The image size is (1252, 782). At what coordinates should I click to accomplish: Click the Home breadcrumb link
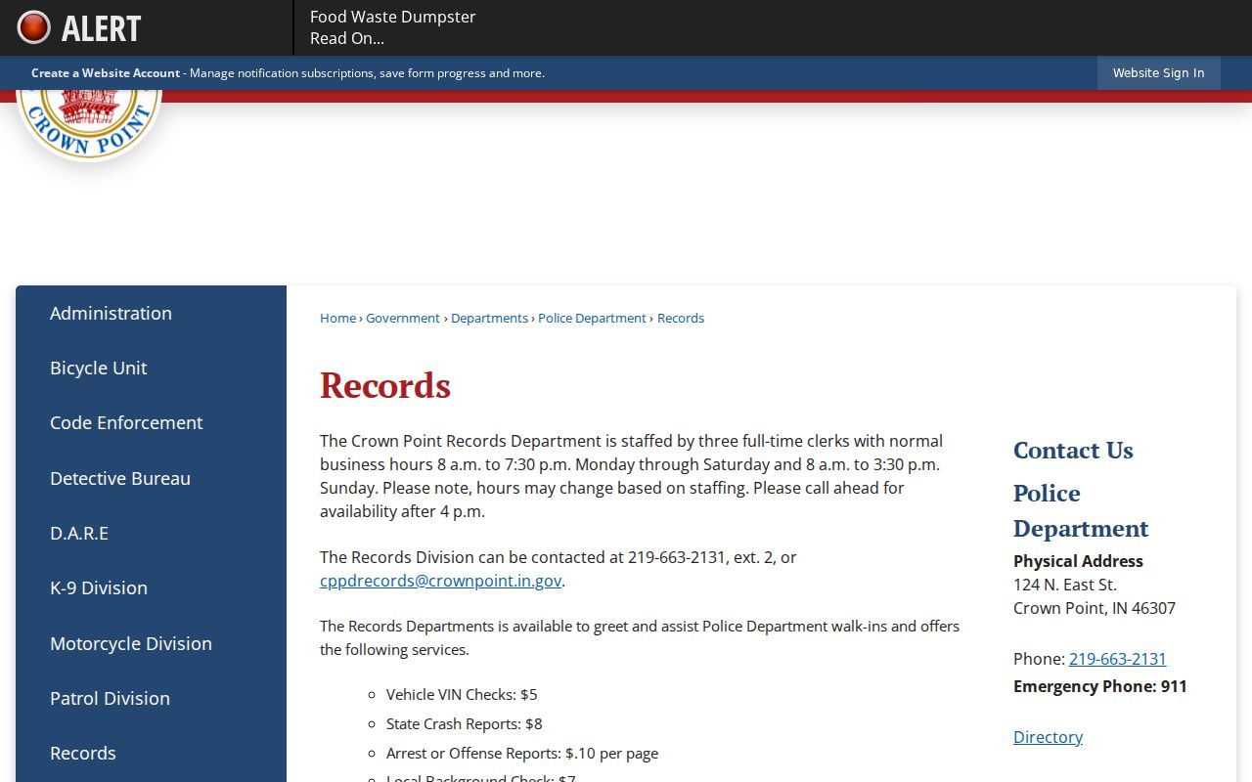[x=337, y=318]
